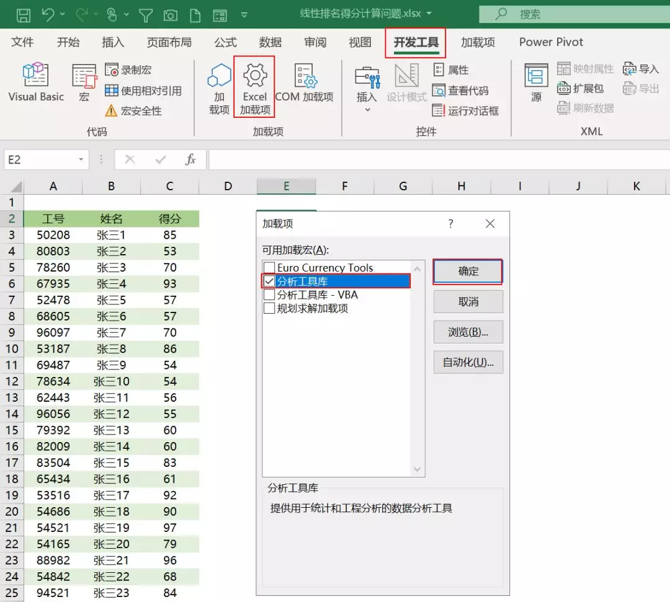
Task: Switch to the 数据 (Data) tab
Action: click(x=270, y=42)
